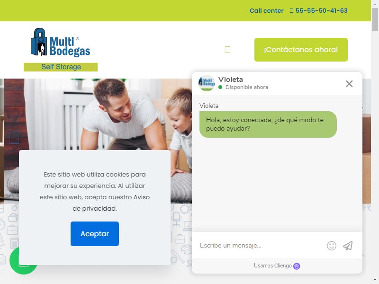Click the ¡Contáctanos ahora! button
This screenshot has height=284, width=379.
pyautogui.click(x=301, y=50)
